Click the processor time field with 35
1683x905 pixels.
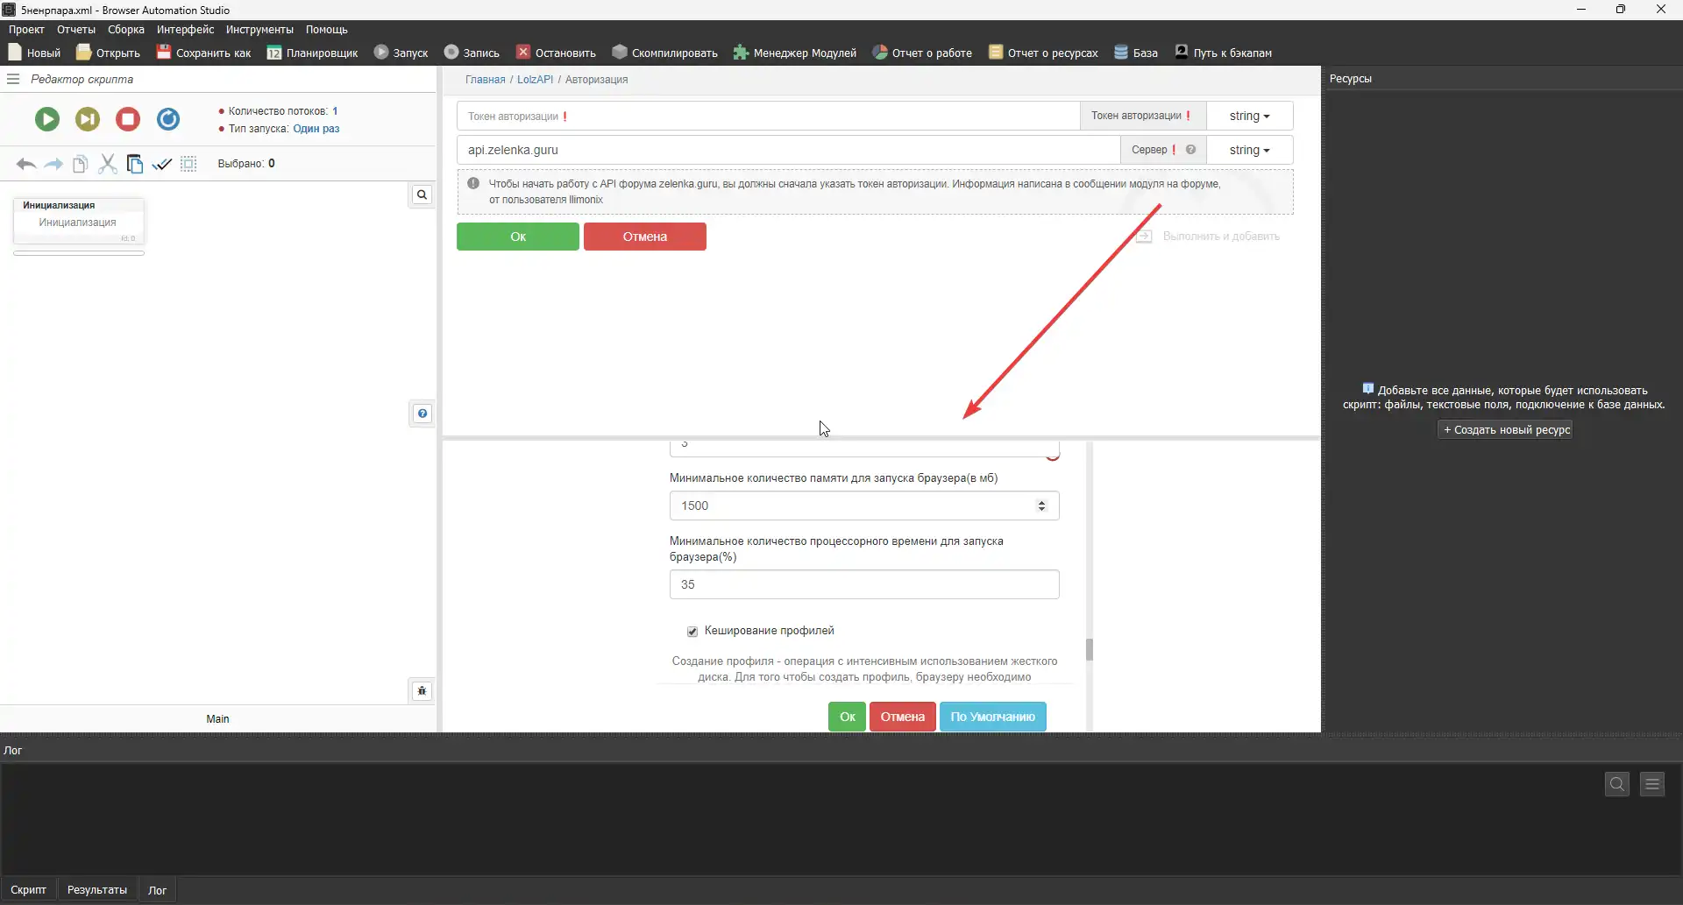point(864,584)
